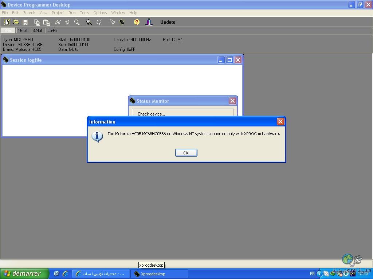373x279 pixels.
Task: Click the show desktop quick launch icon
Action: (56, 274)
